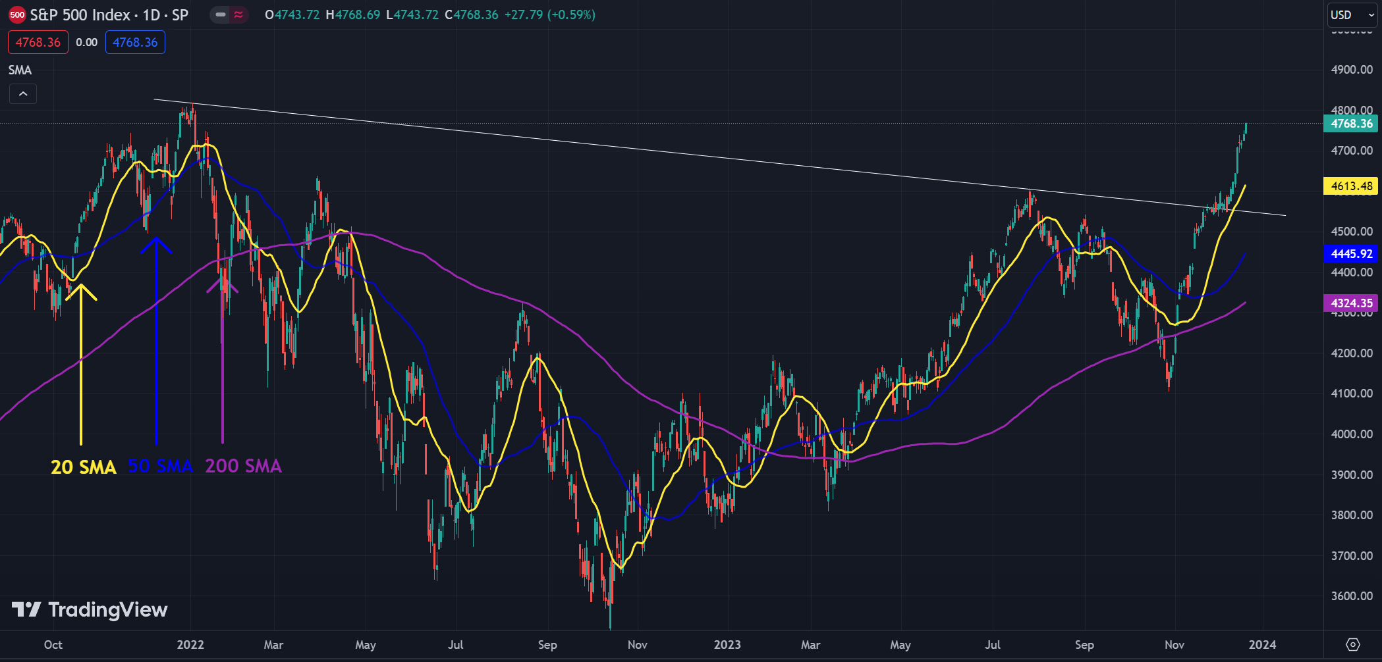Click the 3800.00 price axis label
Image resolution: width=1382 pixels, height=662 pixels.
click(1352, 515)
